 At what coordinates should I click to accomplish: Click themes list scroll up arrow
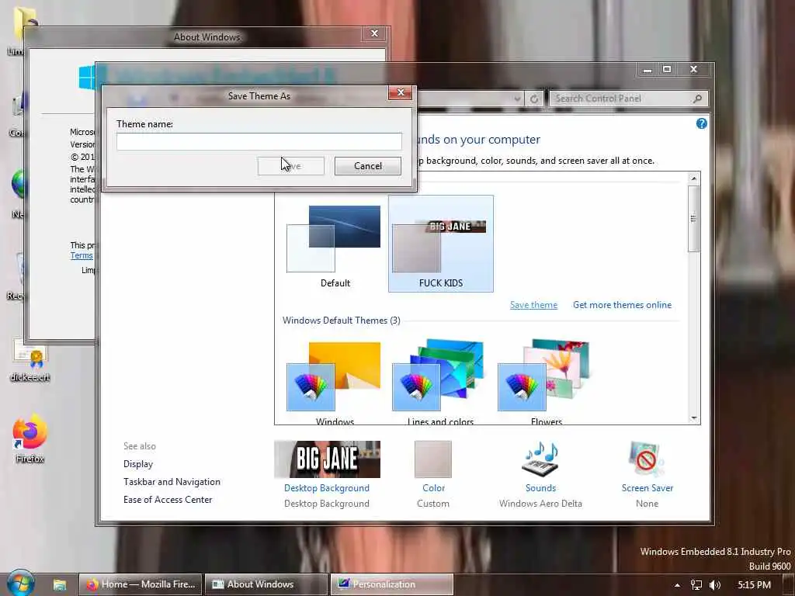[693, 178]
